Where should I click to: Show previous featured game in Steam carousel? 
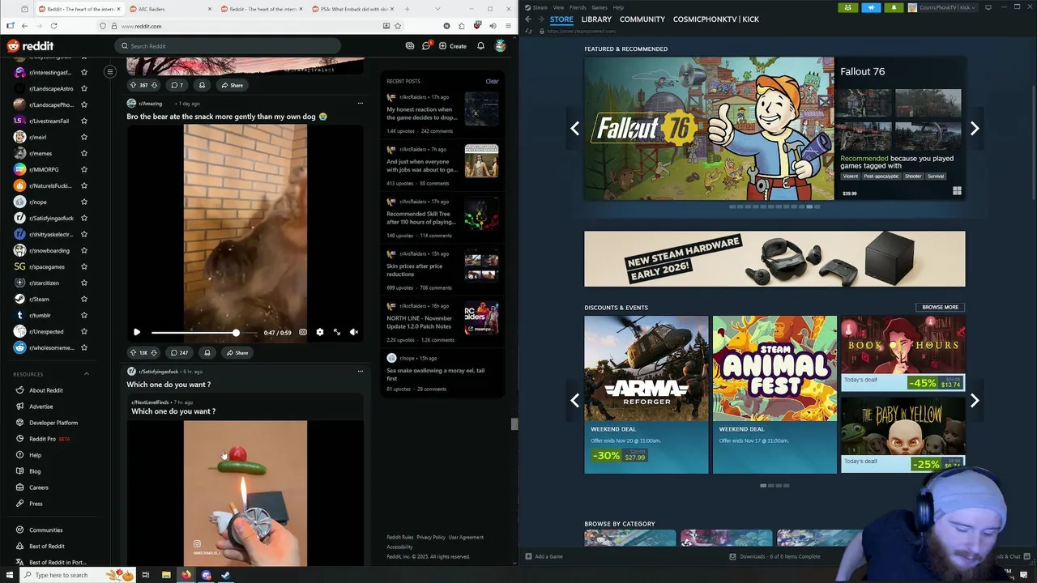574,128
